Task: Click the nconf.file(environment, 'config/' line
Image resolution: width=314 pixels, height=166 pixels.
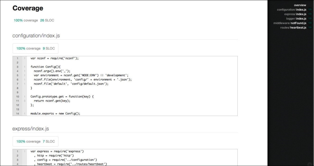Action: (83, 79)
